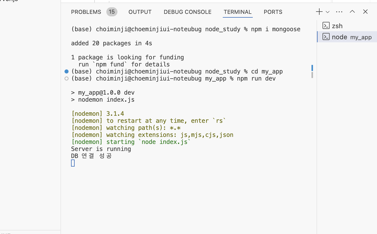The height and width of the screenshot is (234, 377).
Task: Open the OUTPUT tab
Action: [x=140, y=12]
